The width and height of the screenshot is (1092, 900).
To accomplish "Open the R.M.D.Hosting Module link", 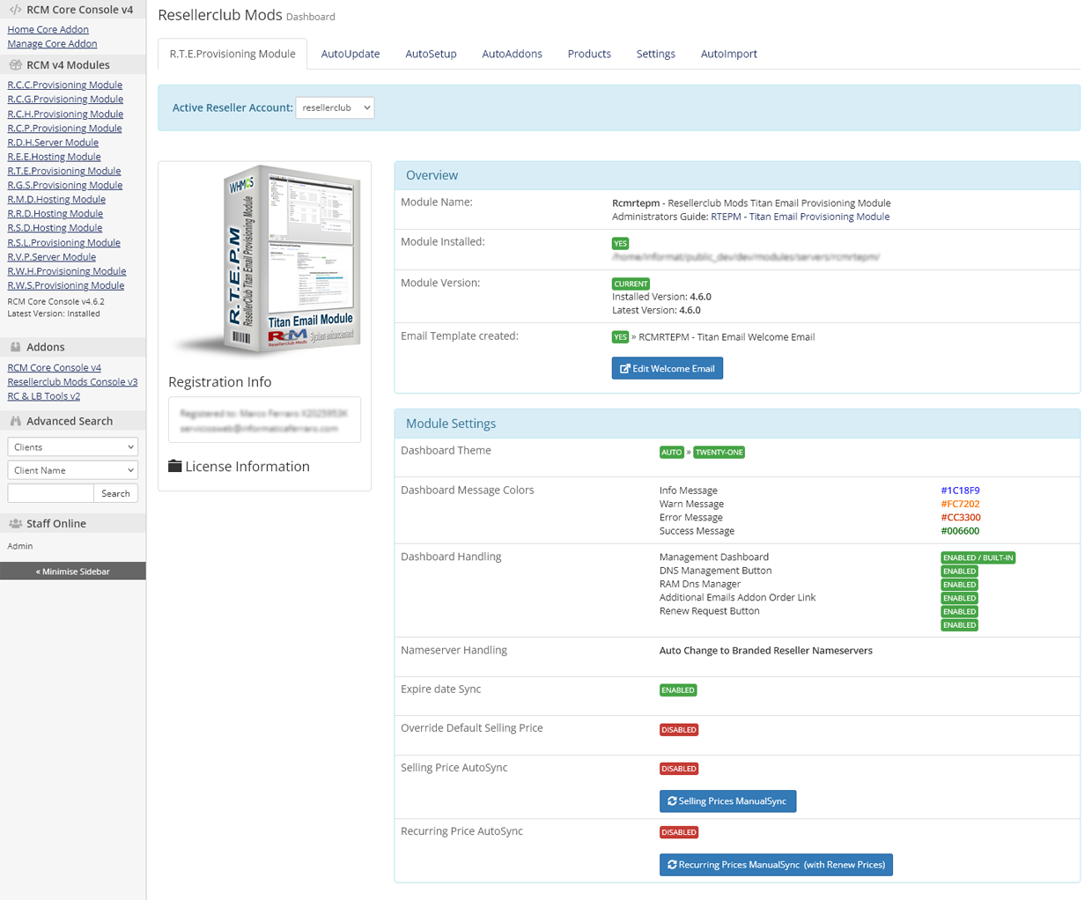I will tap(56, 199).
